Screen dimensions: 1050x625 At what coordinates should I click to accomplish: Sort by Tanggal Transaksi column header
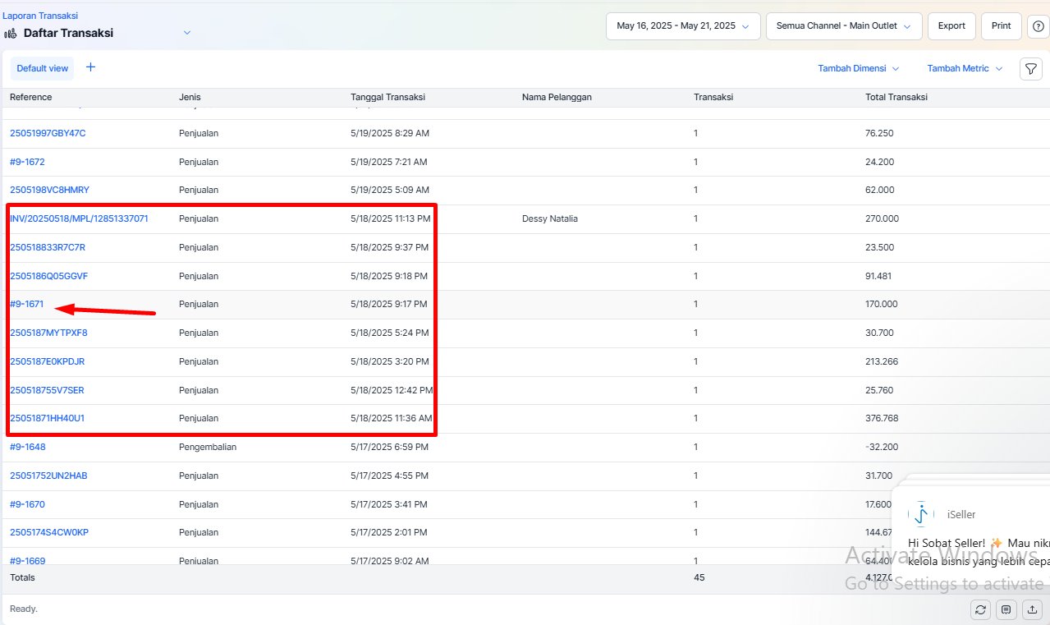387,98
